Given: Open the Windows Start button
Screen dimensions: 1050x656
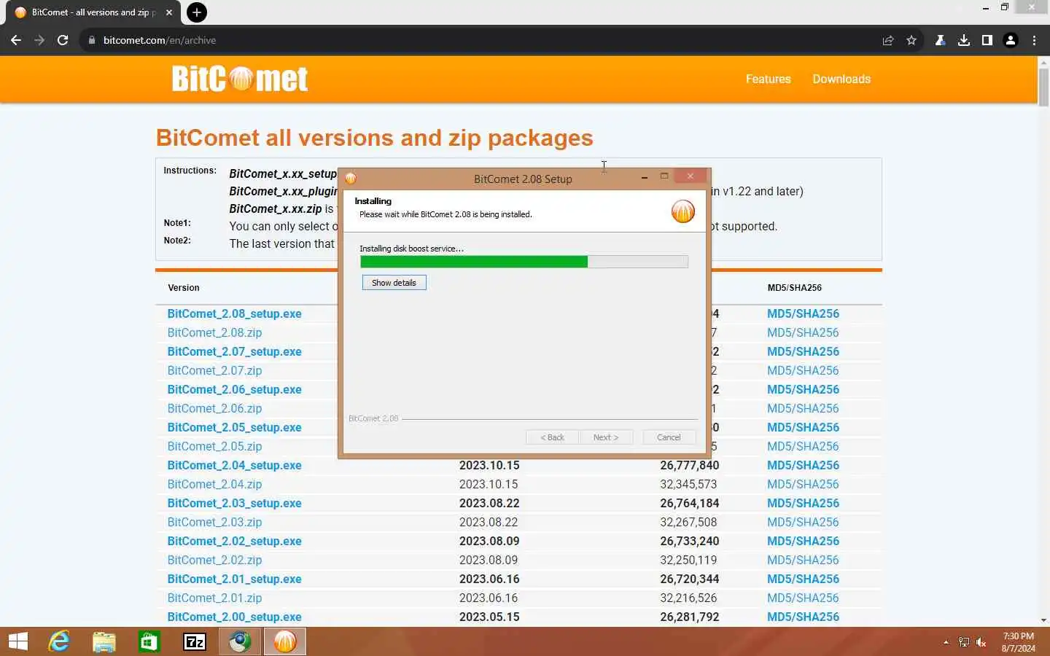Looking at the screenshot, I should click(x=18, y=641).
